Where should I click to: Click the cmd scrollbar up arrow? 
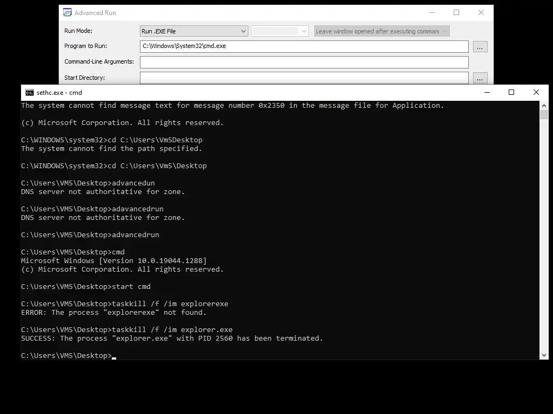[x=544, y=105]
